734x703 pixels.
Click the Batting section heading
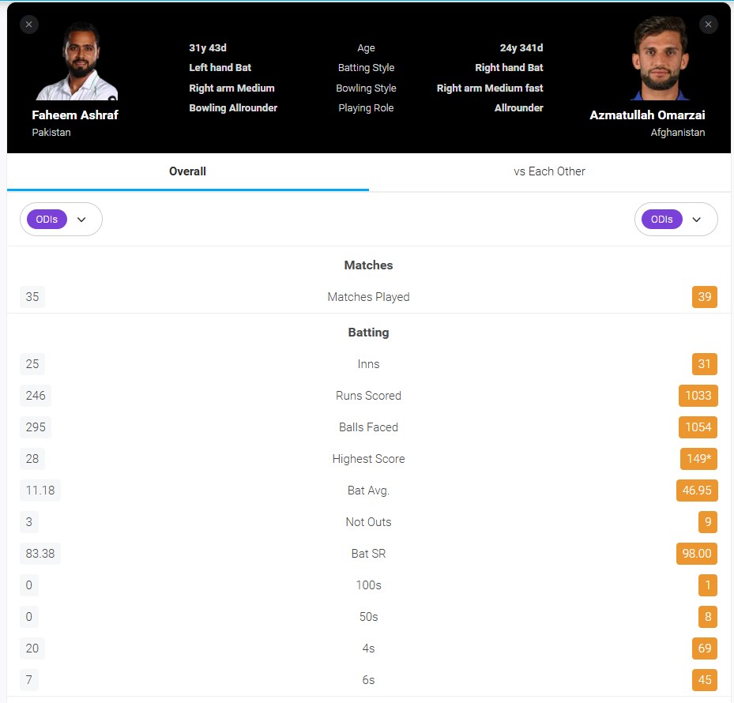pos(368,333)
